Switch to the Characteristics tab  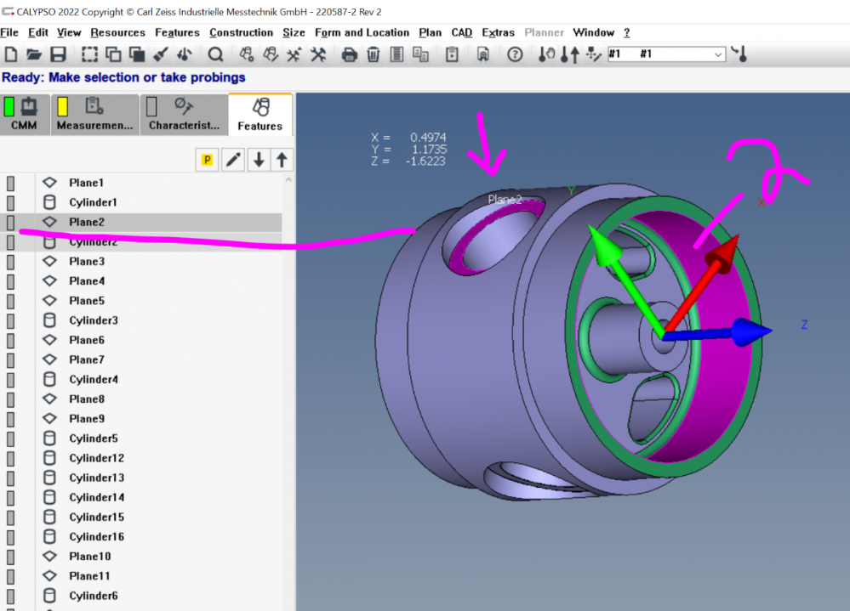coord(183,115)
